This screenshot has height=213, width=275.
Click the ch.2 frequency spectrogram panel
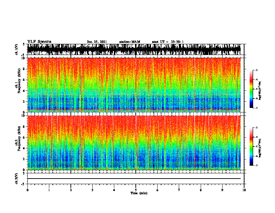(x=134, y=143)
